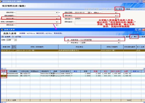Expand the 采购入库单编号 dropdown
This screenshot has width=145, height=103.
(x=57, y=22)
